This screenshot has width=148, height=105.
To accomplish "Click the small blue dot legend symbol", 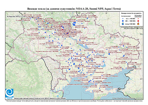I will coord(123,19).
